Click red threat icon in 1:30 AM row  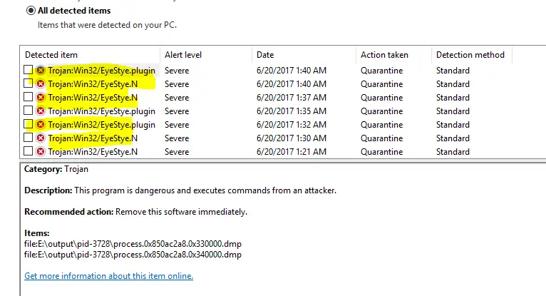(41, 138)
